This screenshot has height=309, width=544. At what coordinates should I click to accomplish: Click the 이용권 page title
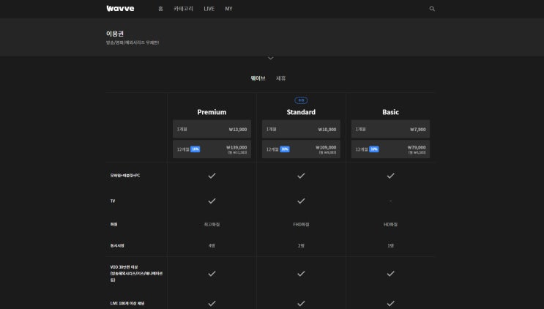click(115, 34)
